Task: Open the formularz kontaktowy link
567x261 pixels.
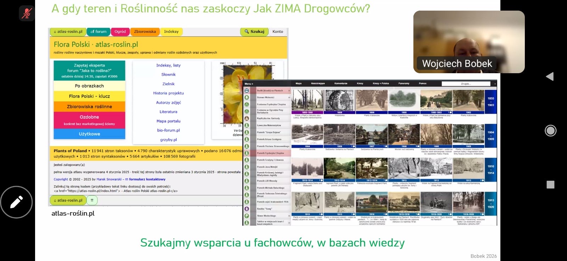Action: 147,179
